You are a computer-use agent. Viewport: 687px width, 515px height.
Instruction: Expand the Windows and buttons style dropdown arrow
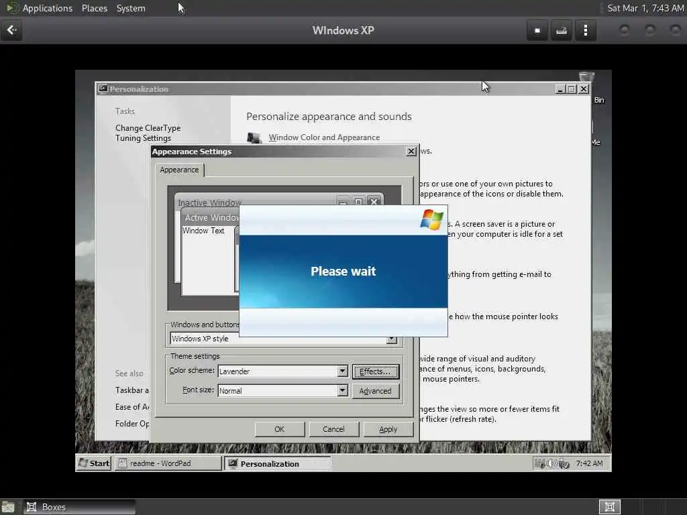(x=392, y=340)
